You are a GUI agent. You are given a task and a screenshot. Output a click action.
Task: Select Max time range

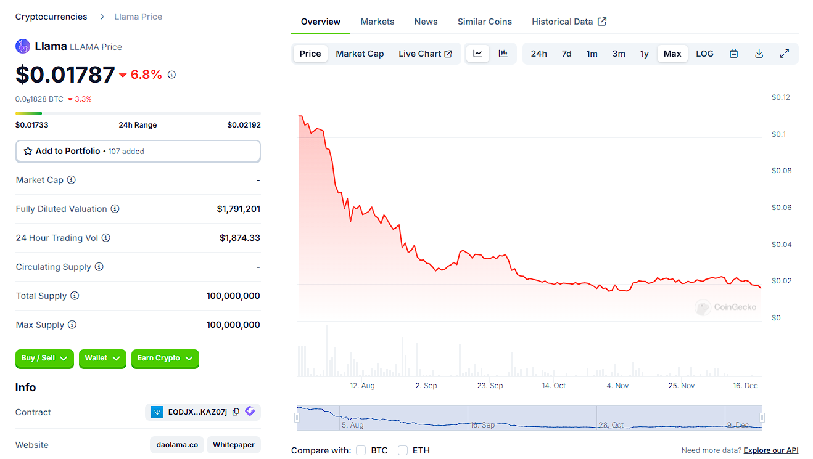click(x=672, y=54)
